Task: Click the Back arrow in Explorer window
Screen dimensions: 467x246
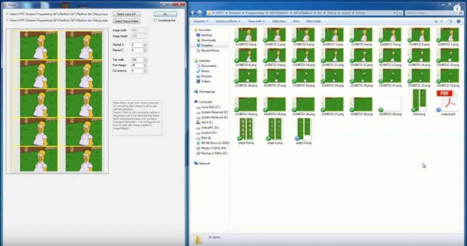Action: pos(193,13)
